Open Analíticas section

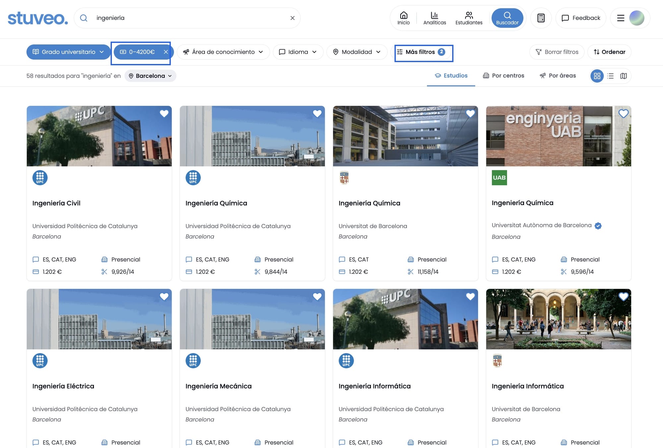[435, 18]
